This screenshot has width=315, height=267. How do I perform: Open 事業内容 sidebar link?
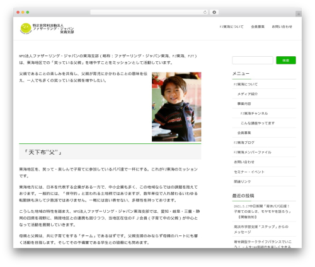(244, 104)
